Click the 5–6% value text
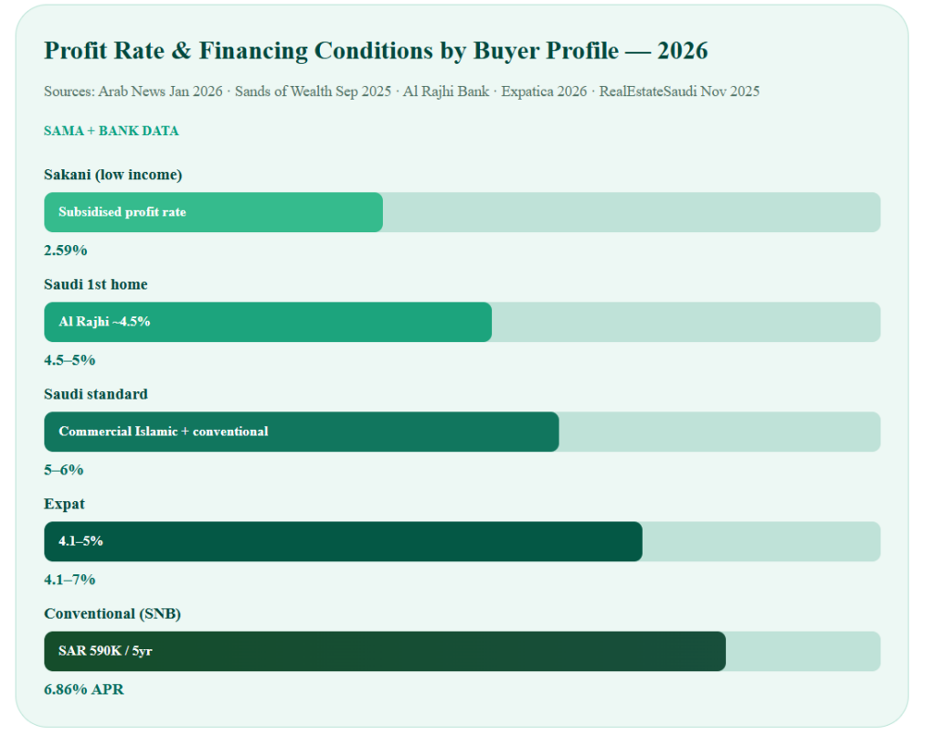 tap(63, 470)
